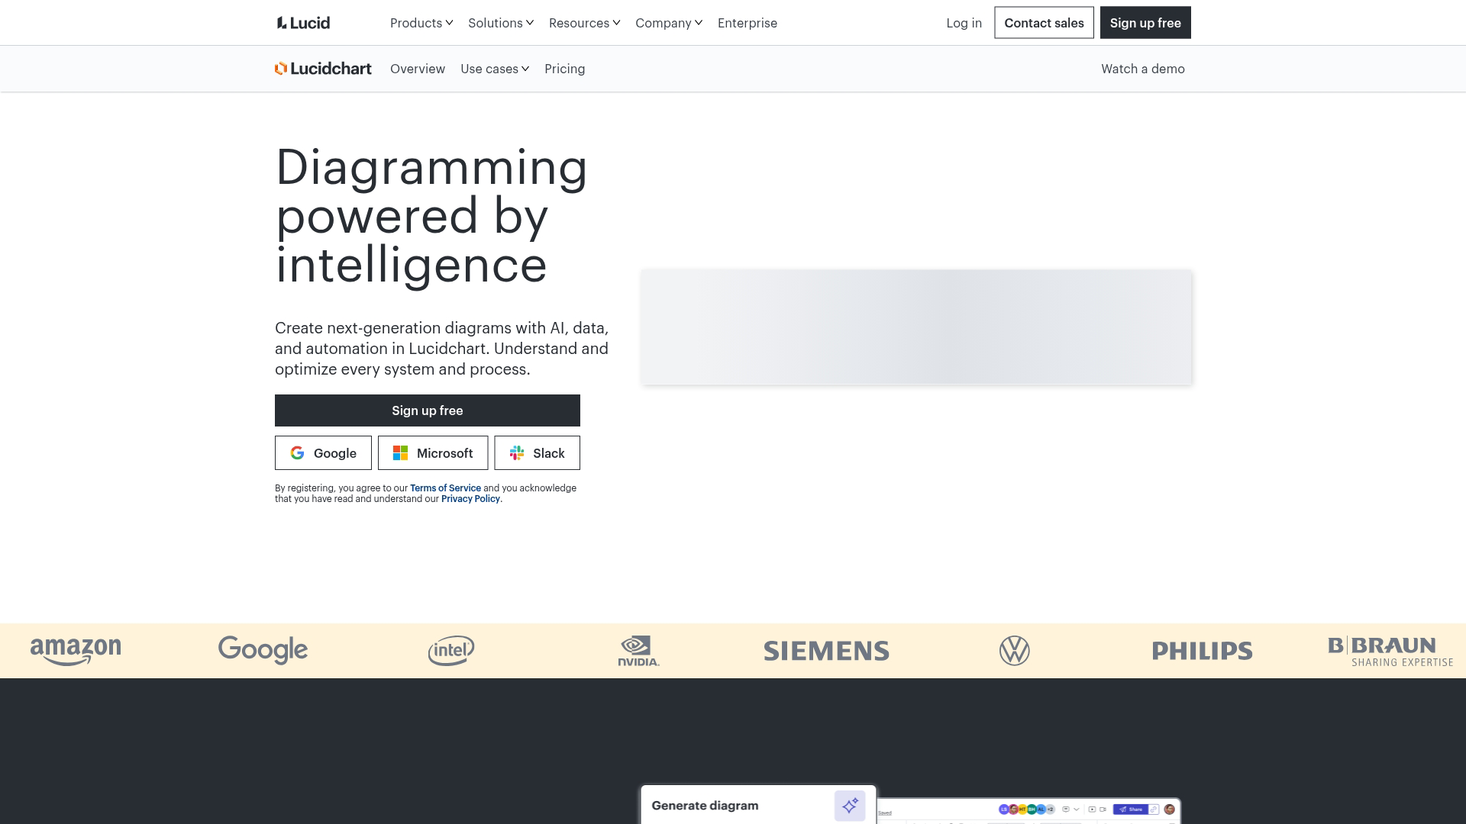Sign up with Microsoft button

pos(433,453)
